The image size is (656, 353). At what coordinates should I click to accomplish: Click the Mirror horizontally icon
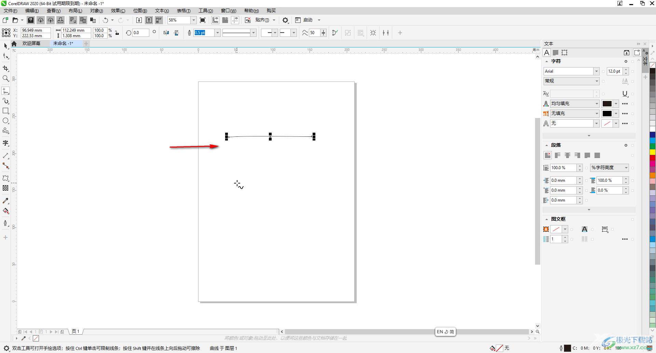coord(166,33)
